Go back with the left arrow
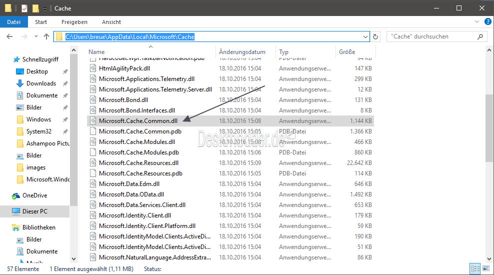Viewport: 494px width, 275px height. [x=10, y=36]
